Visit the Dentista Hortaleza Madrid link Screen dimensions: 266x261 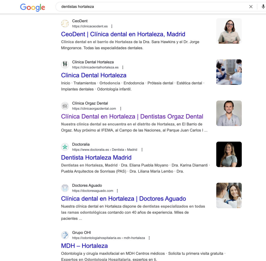pyautogui.click(x=96, y=157)
